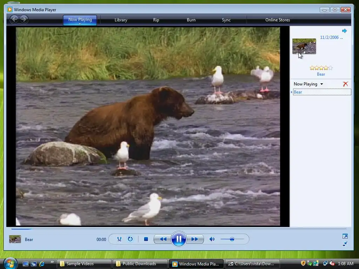Launch Internet Explorer from Quick Launch
The width and height of the screenshot is (359, 269).
[x=42, y=264]
